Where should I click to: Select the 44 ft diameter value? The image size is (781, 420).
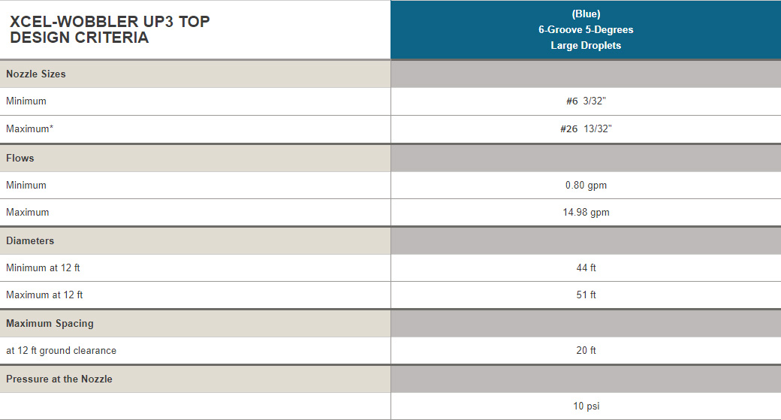586,268
